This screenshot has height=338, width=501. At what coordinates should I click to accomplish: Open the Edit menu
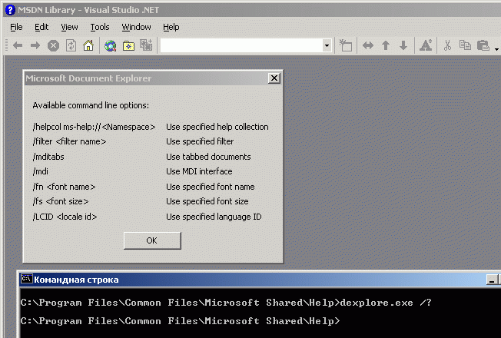tap(41, 27)
